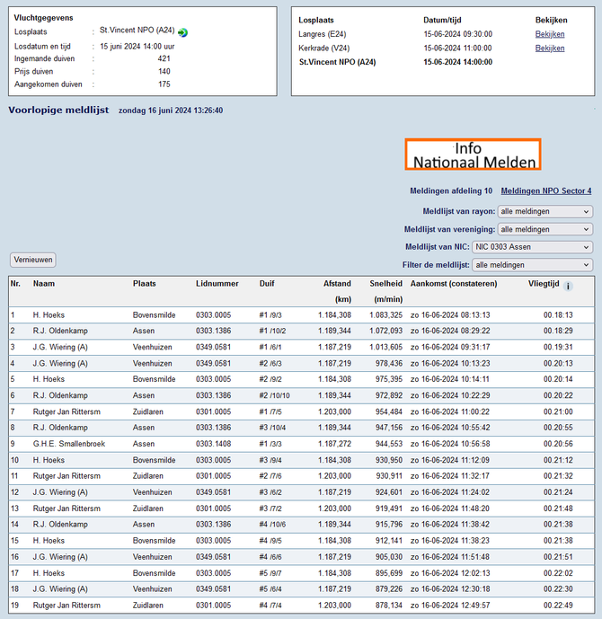
Task: Click Aangekomen duiven value 175
Action: pyautogui.click(x=164, y=84)
